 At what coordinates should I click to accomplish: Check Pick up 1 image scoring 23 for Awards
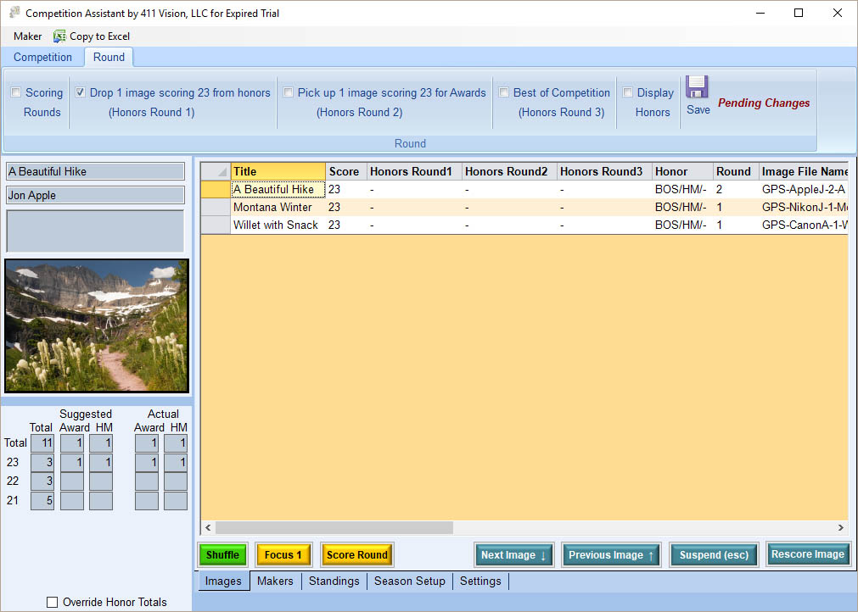click(288, 92)
